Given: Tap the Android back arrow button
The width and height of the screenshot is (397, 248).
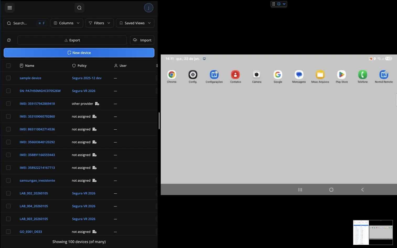Looking at the screenshot, I should [x=362, y=190].
